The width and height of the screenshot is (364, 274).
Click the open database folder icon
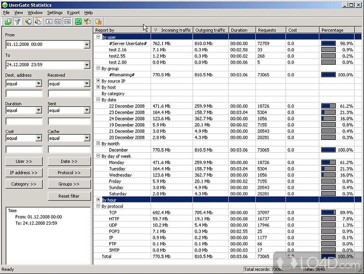[x=8, y=21]
